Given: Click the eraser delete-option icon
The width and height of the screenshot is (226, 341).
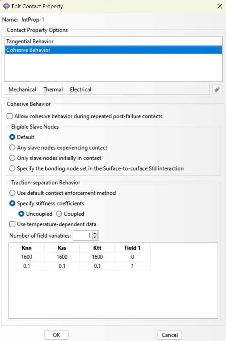Looking at the screenshot, I should click(x=217, y=89).
